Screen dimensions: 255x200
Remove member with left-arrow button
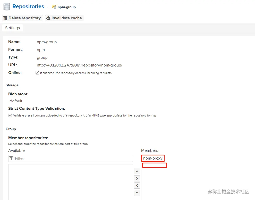(137, 186)
